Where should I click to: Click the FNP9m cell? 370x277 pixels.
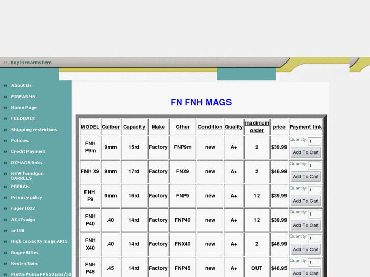click(x=183, y=147)
